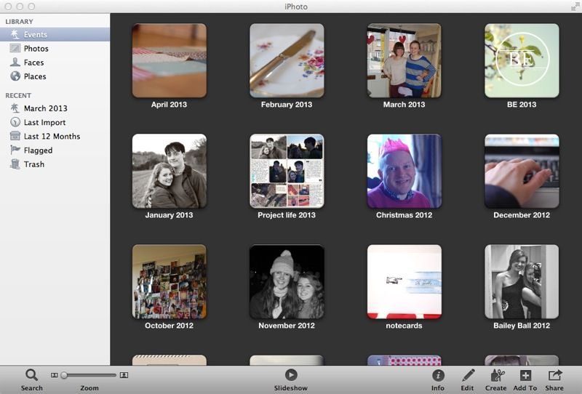Adjust the Zoom slider knob
Viewport: 582px width, 394px height.
tap(64, 375)
